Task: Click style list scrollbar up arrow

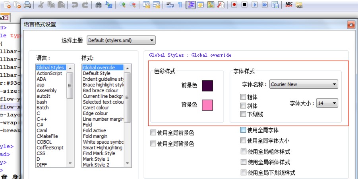Action: coord(128,68)
